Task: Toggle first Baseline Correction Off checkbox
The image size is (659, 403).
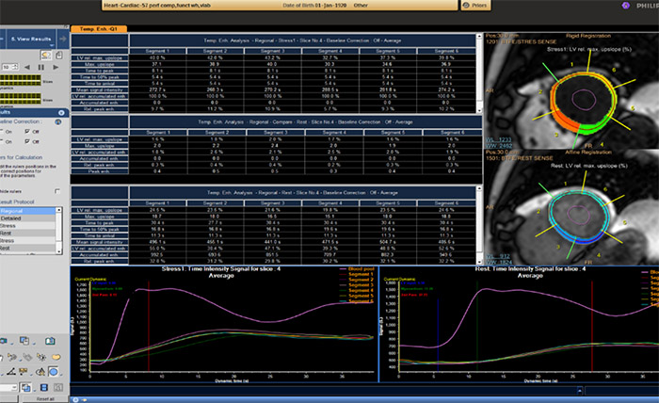Action: 27,132
